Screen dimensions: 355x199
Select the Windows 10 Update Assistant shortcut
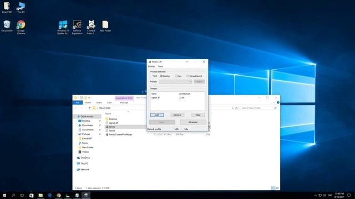(63, 27)
